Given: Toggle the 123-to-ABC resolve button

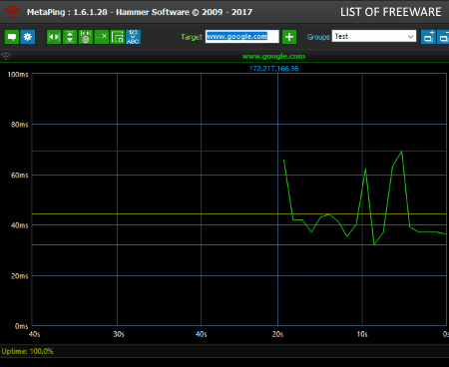Looking at the screenshot, I should point(134,37).
